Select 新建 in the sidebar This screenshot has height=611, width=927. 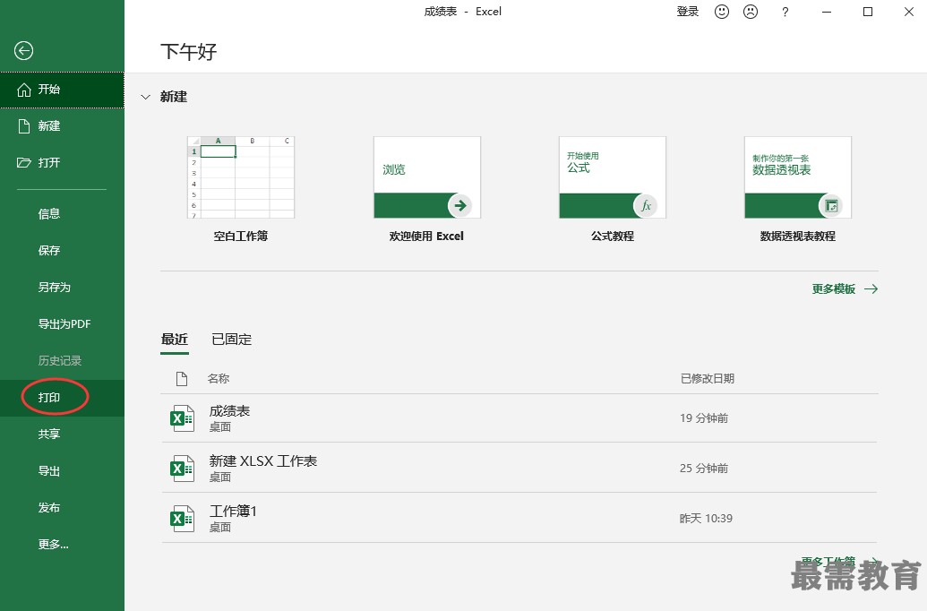click(62, 126)
